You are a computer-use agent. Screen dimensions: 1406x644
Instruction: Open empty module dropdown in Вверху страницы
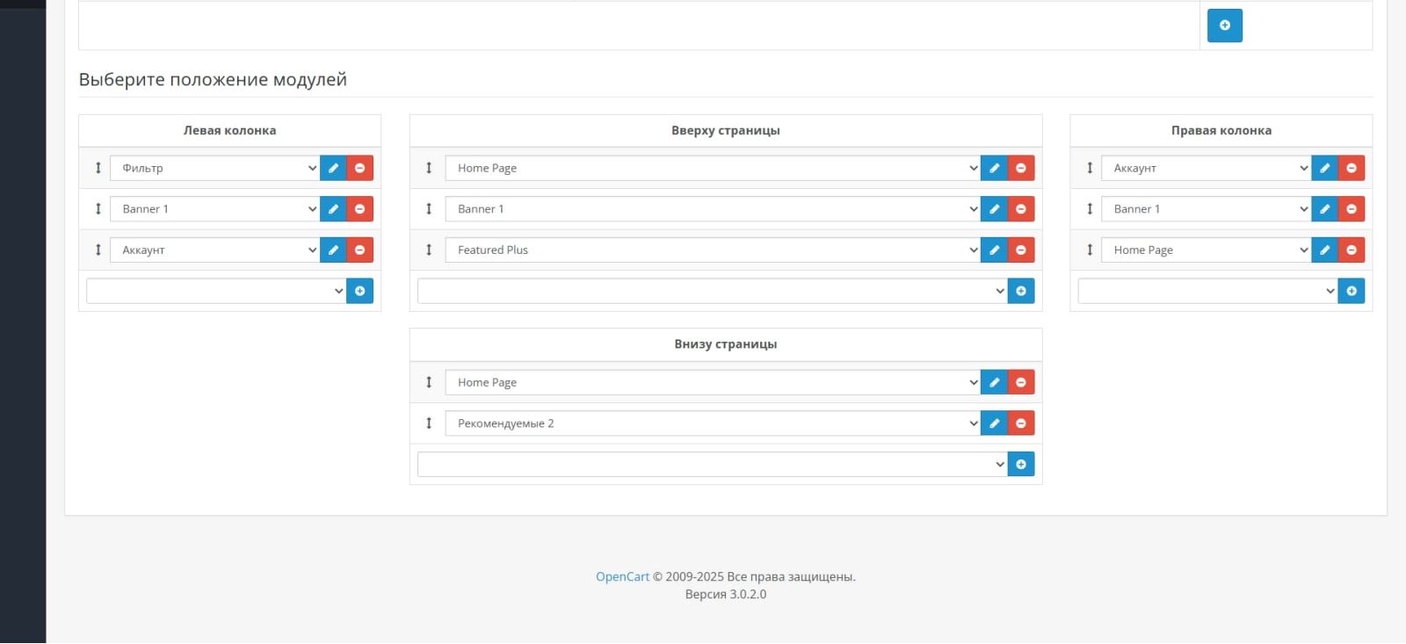point(713,291)
